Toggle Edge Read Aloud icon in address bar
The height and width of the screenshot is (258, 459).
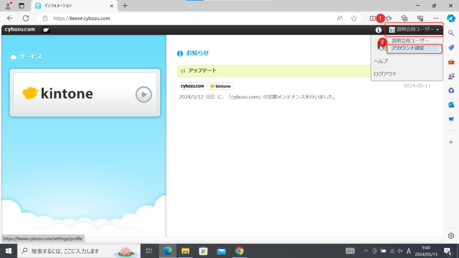pos(340,18)
